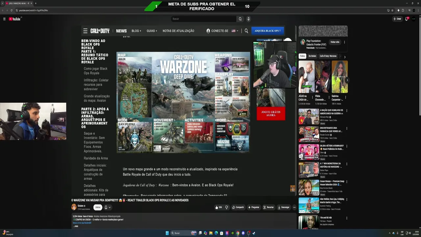The image size is (421, 237).
Task: Click the #blackopsroyale hashtag
Action: point(114,216)
